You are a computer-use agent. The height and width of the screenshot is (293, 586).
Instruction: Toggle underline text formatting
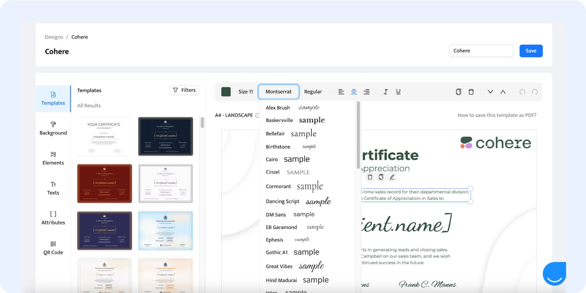(398, 92)
